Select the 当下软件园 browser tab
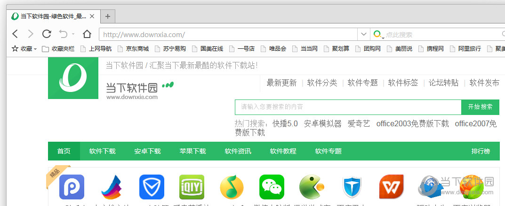 [x=53, y=16]
